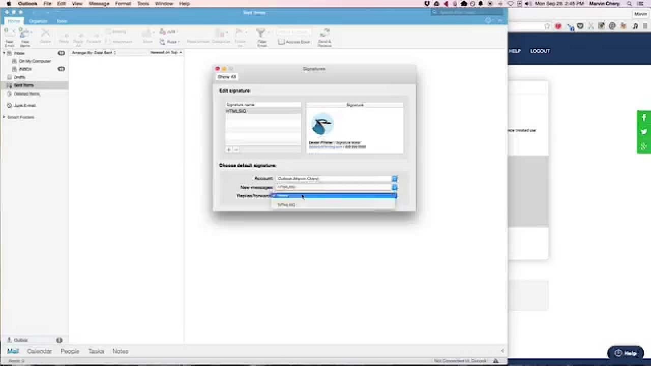
Task: Open the Rules dropdown in the ribbon
Action: 170,42
